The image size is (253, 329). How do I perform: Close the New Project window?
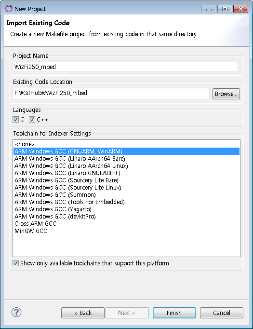[x=240, y=9]
